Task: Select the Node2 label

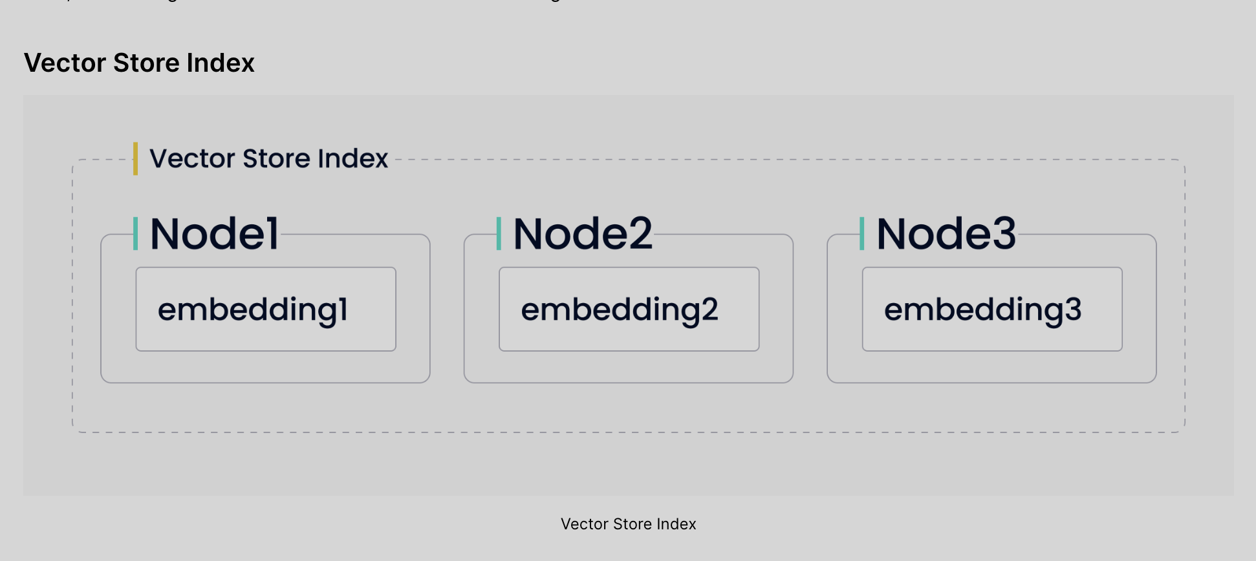Action: 583,233
